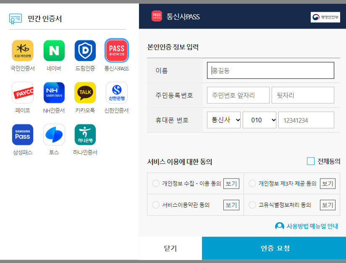Check the 전체동의 agree-all checkbox
Screen dimensions: 346x263
click(x=311, y=161)
